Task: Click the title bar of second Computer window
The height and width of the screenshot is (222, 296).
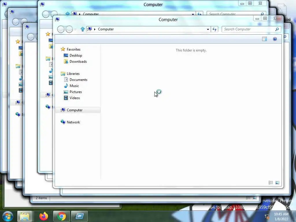Action: pos(153,5)
